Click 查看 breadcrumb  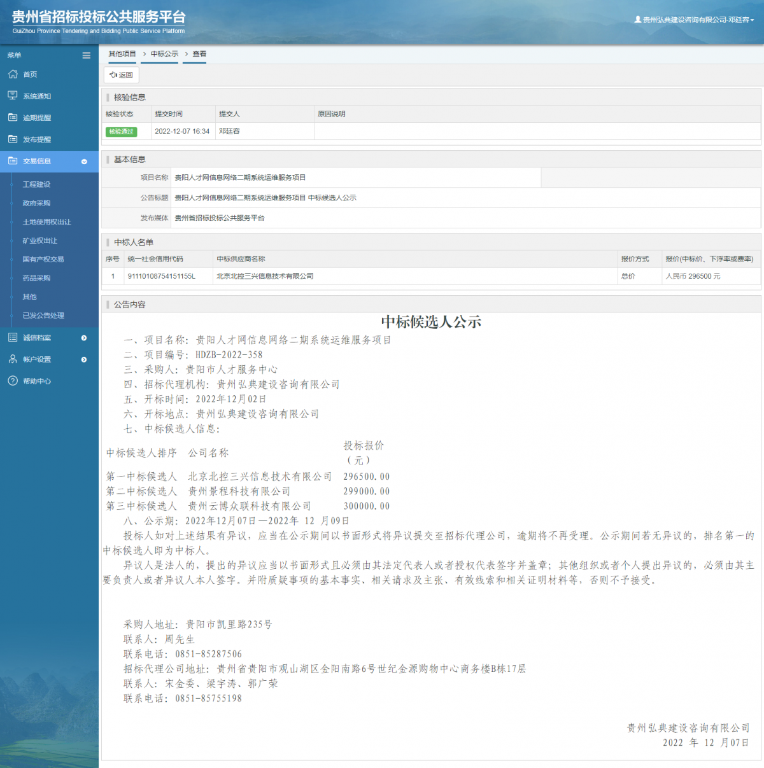[199, 54]
